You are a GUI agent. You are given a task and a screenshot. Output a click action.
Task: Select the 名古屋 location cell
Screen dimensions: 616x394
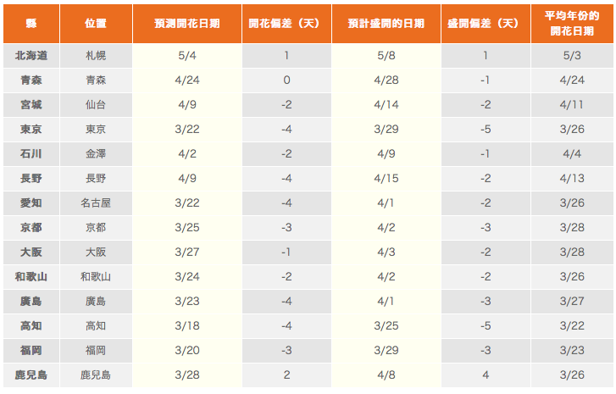coord(96,203)
